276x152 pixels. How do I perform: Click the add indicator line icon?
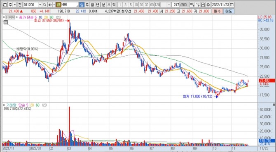pos(198,5)
